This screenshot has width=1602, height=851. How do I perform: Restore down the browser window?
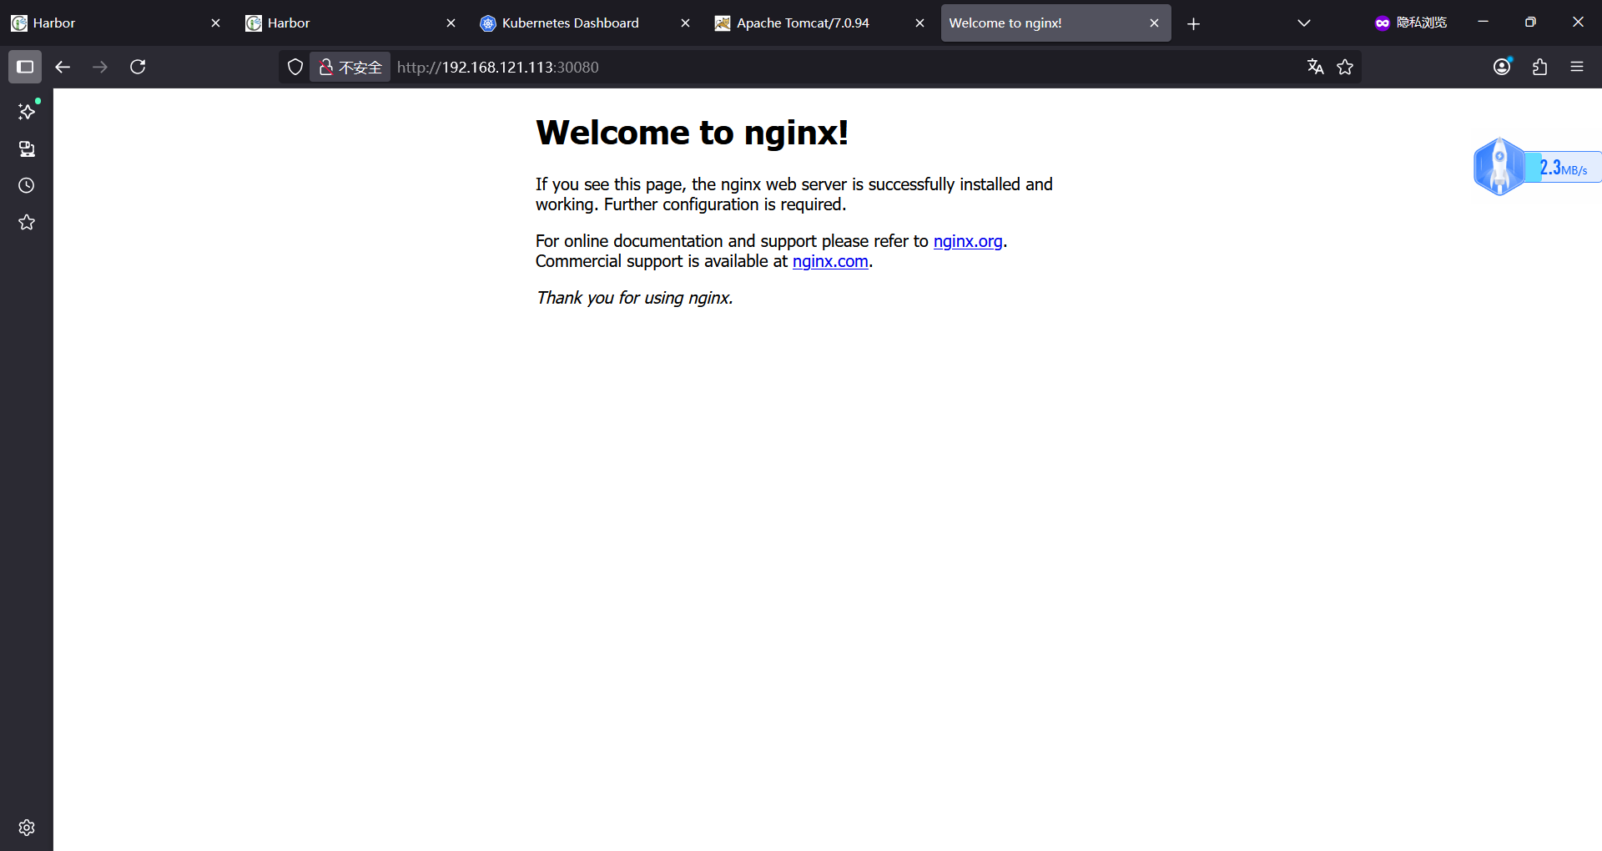(1530, 23)
